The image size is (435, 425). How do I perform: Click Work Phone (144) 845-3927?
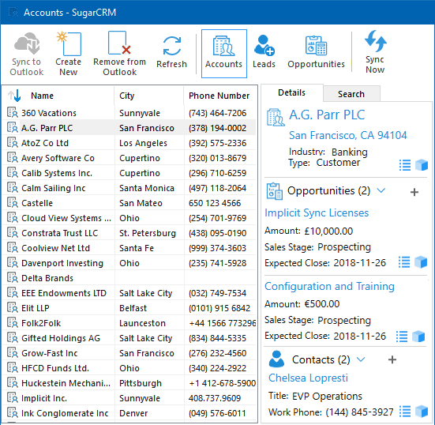click(x=359, y=412)
